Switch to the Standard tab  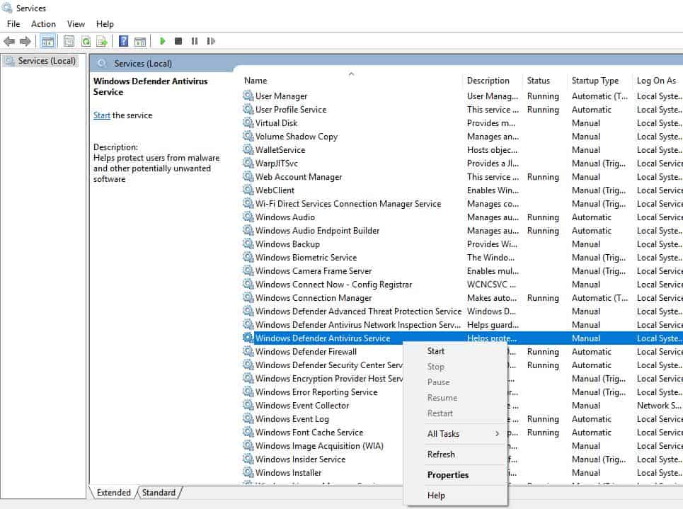[159, 493]
